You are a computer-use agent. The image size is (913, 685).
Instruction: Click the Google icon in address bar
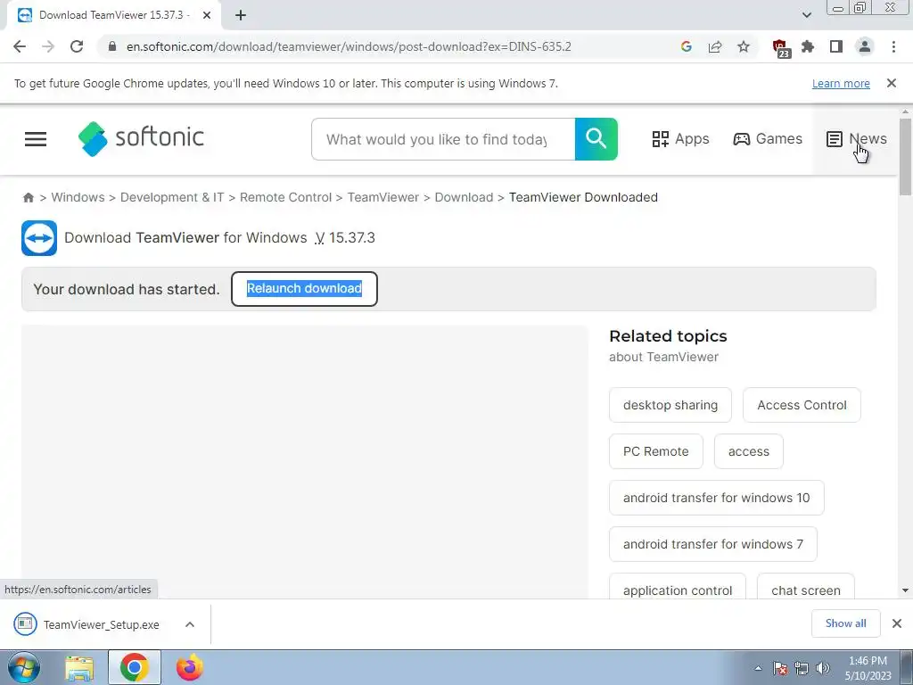pyautogui.click(x=687, y=46)
